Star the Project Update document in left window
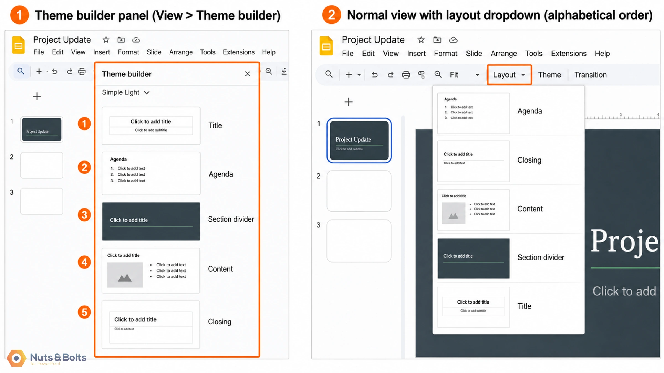This screenshot has width=664, height=373. tap(106, 40)
